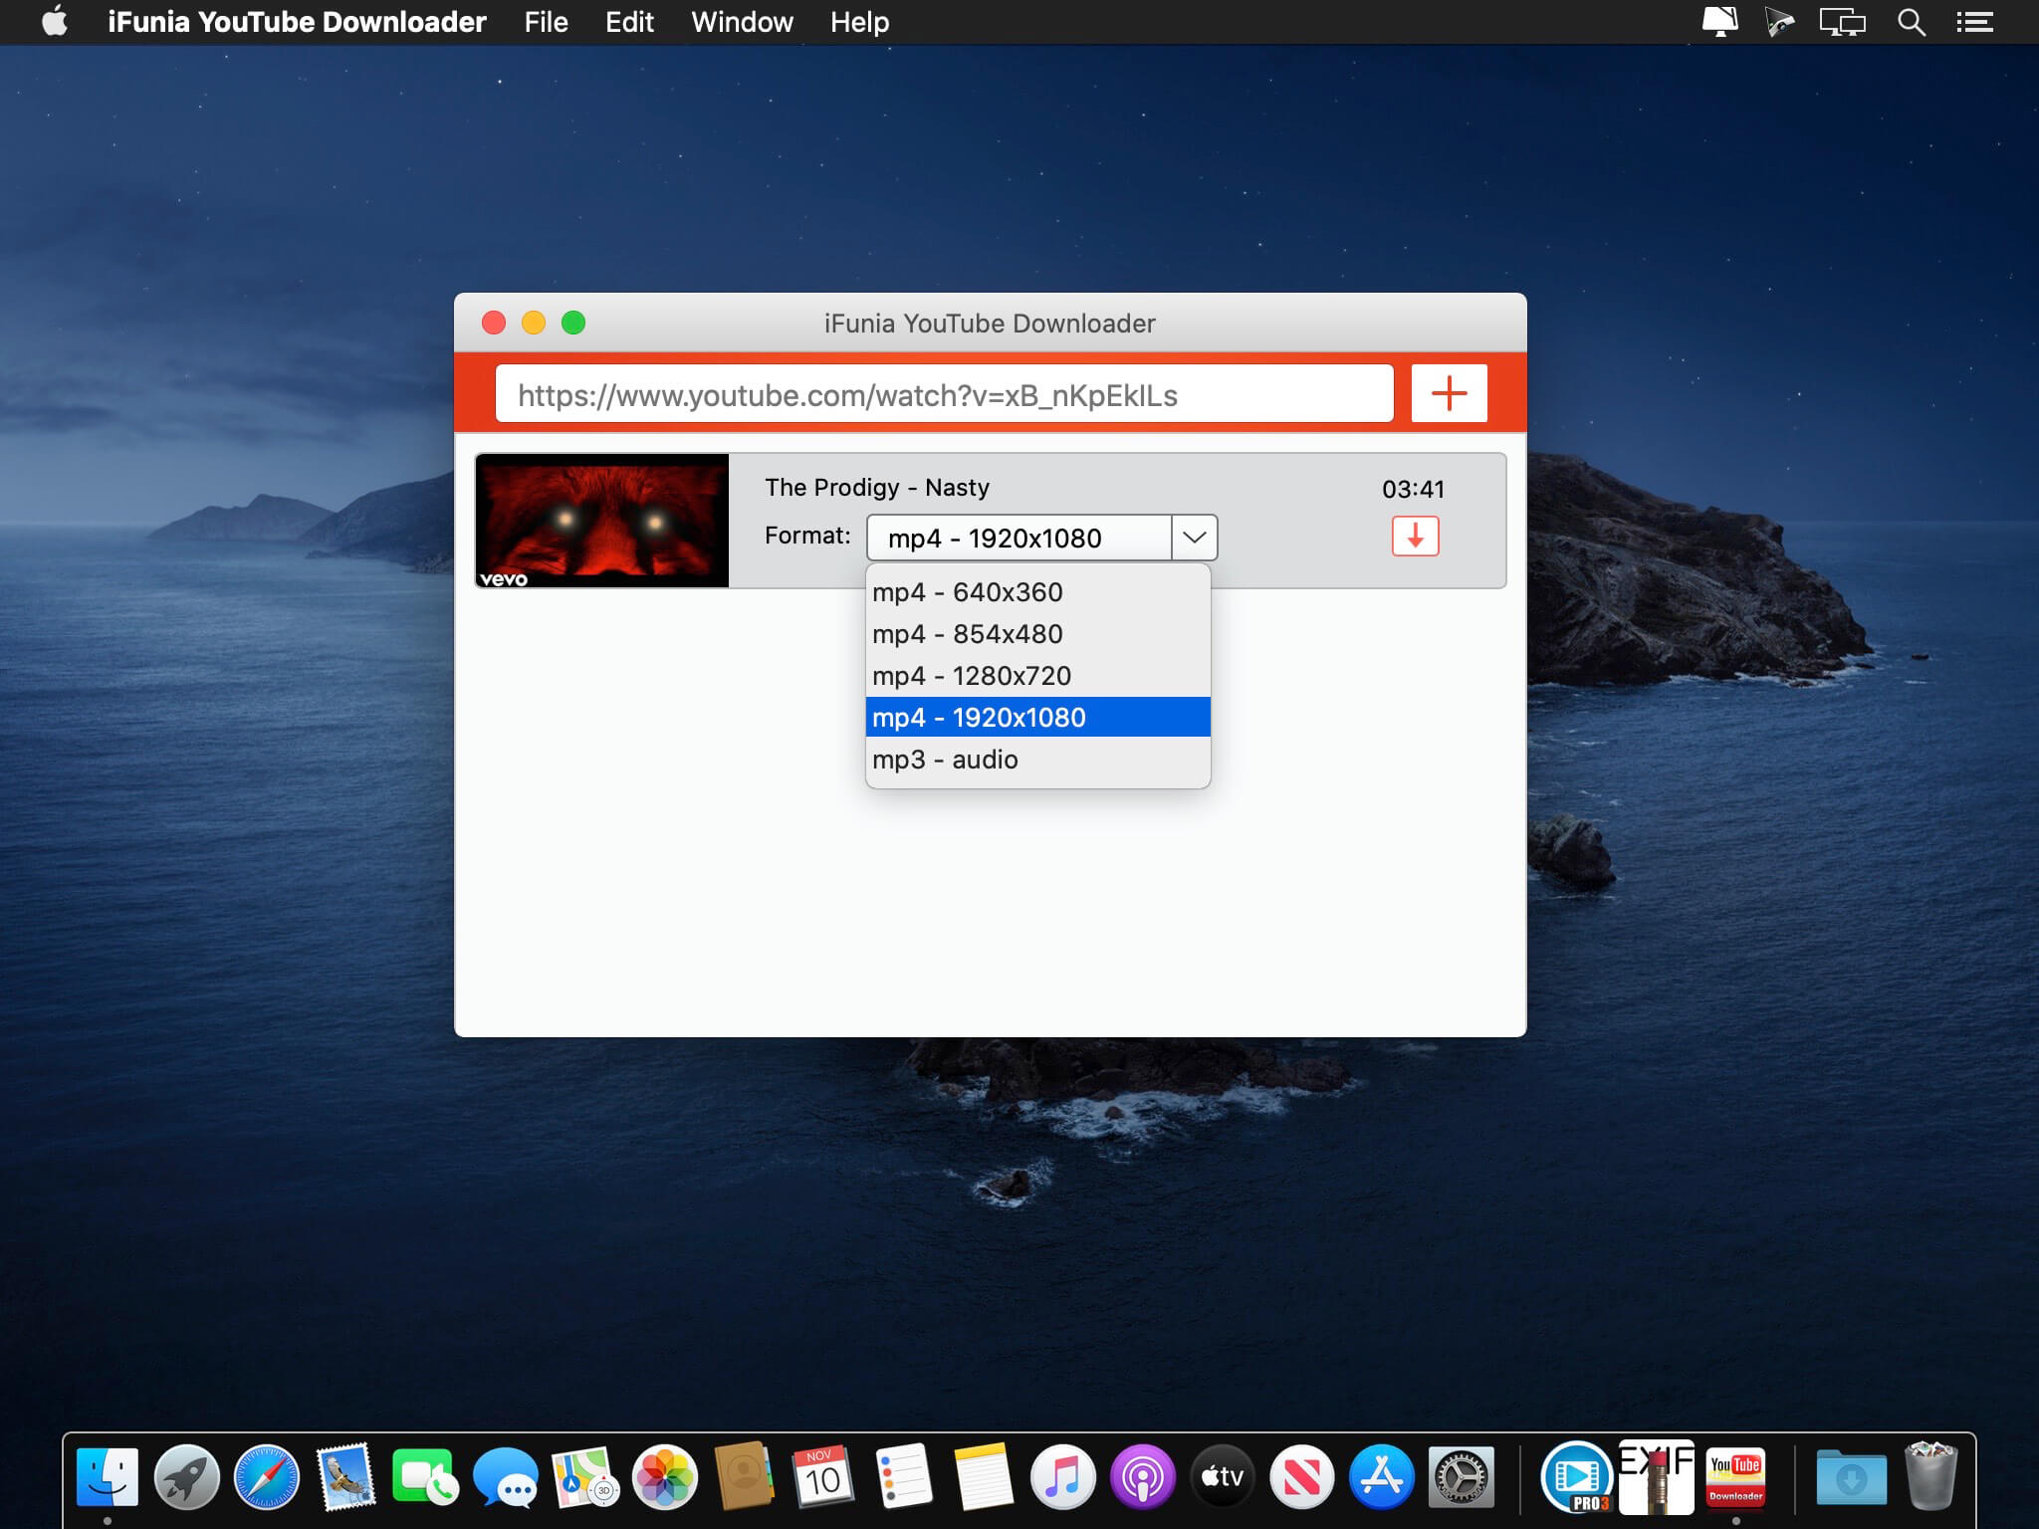Screen dimensions: 2039x1529
Task: Open the Help menu
Action: tap(859, 22)
